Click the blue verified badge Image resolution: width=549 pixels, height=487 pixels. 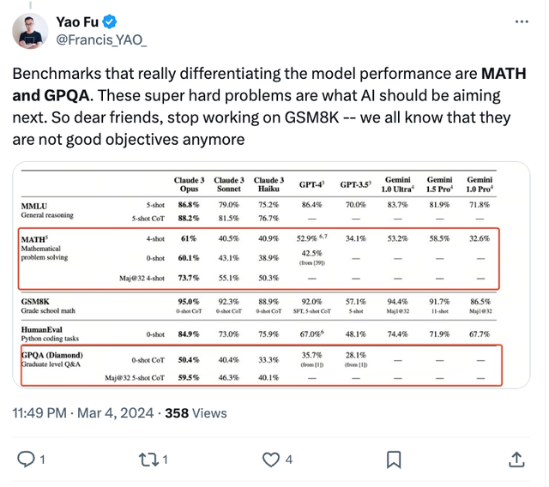point(110,21)
